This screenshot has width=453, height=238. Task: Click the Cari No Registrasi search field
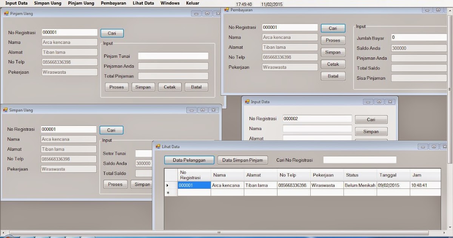pos(359,160)
